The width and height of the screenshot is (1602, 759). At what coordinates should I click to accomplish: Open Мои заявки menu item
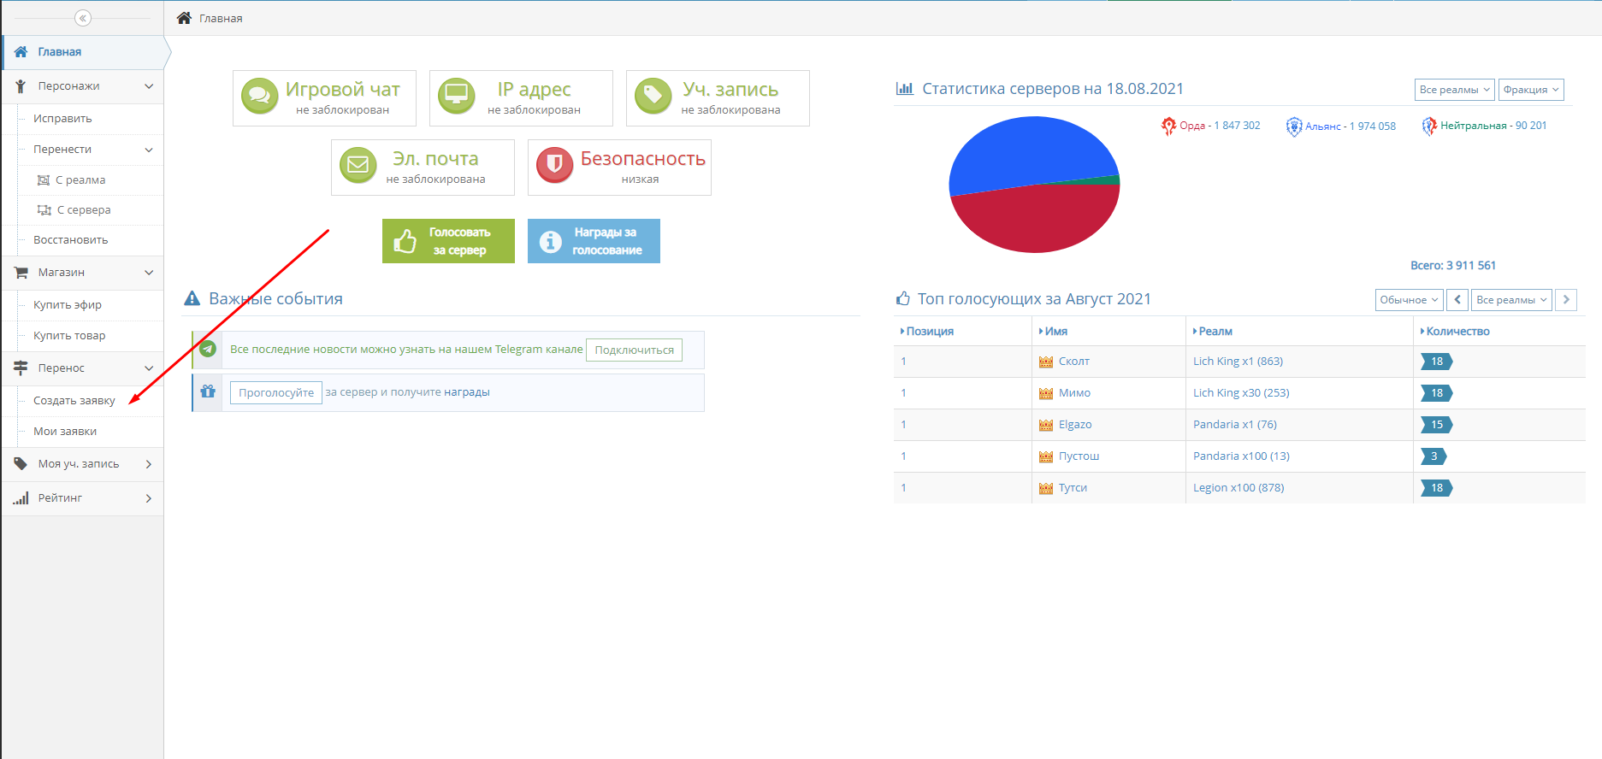(x=90, y=432)
